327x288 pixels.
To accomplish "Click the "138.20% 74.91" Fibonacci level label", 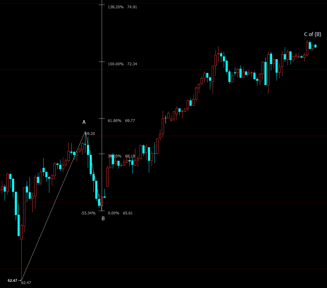I will (122, 7).
